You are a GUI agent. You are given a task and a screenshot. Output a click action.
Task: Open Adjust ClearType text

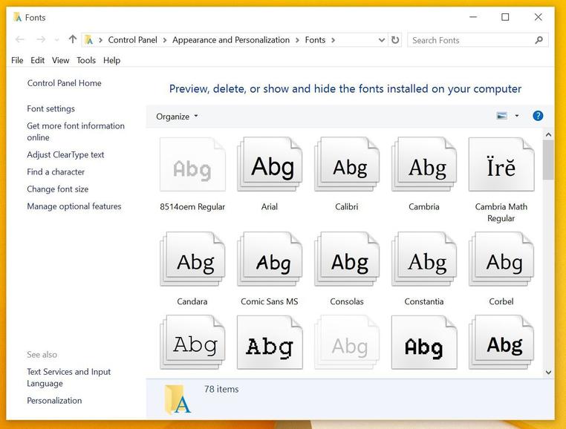click(65, 154)
